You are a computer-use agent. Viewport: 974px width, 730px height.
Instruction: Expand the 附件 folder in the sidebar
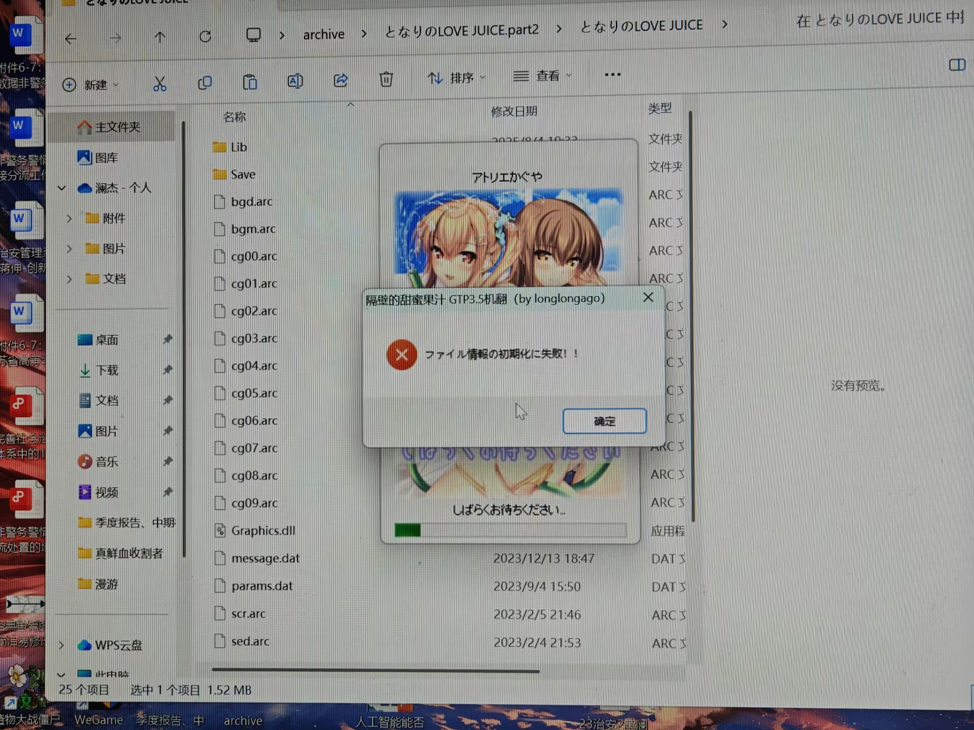coord(70,218)
